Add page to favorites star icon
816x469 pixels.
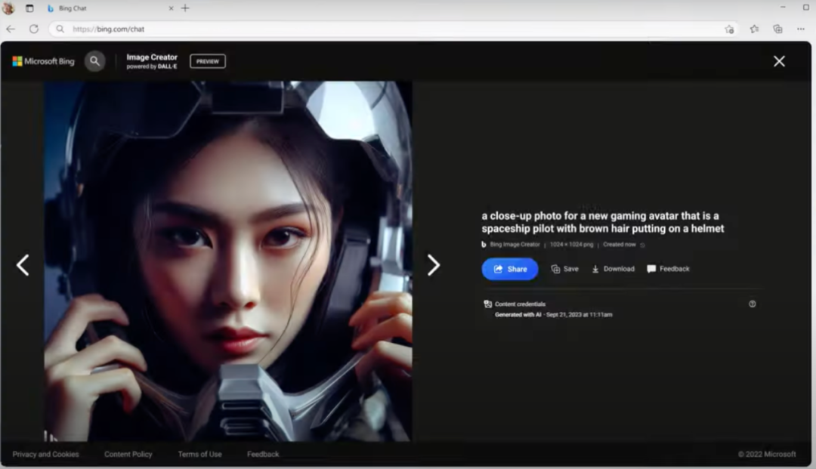point(729,29)
